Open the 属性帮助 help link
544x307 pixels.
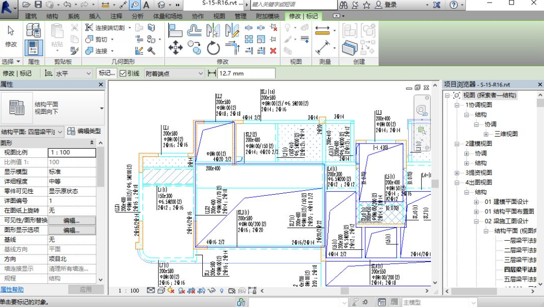point(12,290)
